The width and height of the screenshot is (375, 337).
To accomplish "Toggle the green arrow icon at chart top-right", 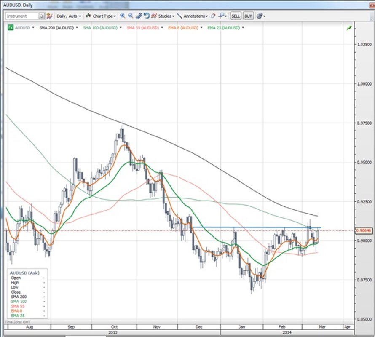I will (348, 27).
